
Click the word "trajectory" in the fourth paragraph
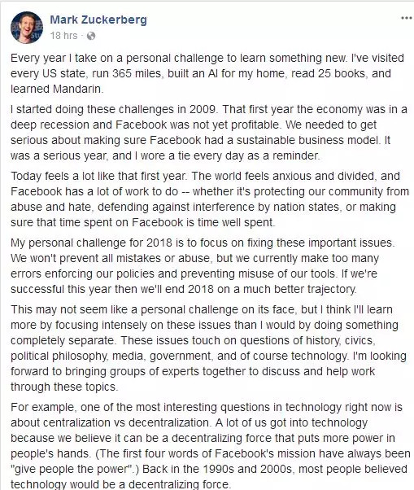pos(332,290)
